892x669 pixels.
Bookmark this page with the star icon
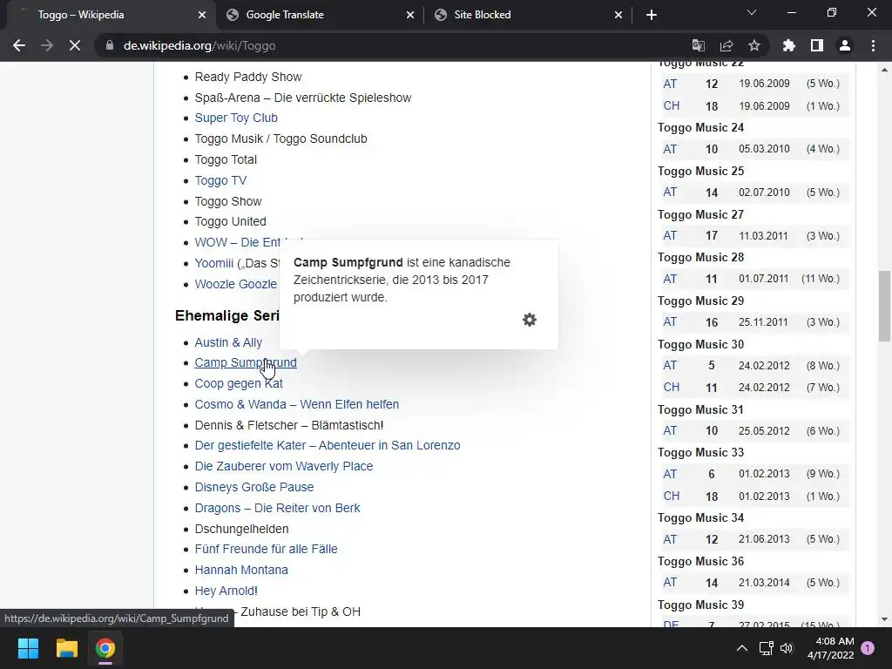754,45
